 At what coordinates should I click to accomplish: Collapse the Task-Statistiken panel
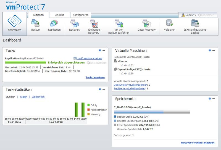[x=104, y=89]
